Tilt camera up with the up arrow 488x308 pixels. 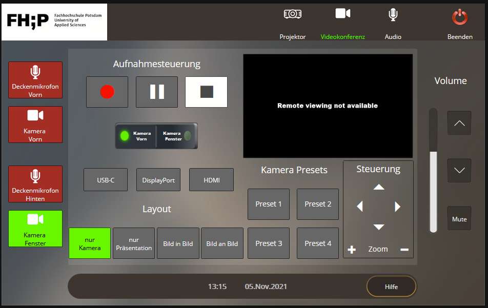(x=379, y=187)
